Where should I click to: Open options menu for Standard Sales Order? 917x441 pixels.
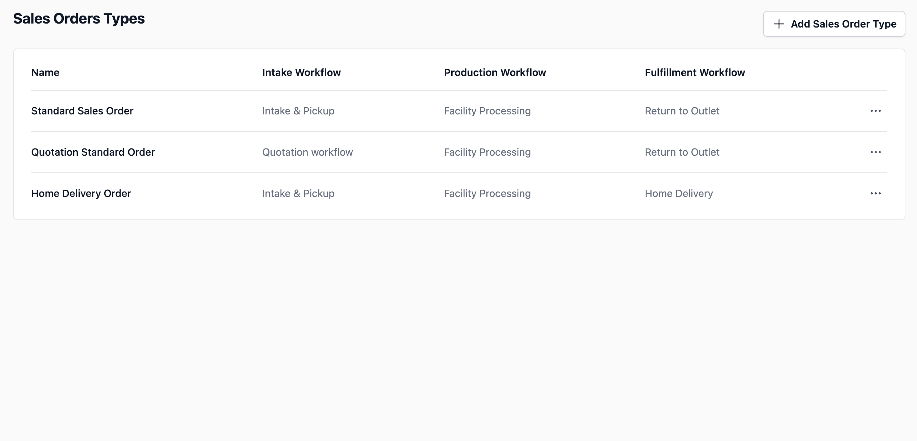click(x=875, y=111)
